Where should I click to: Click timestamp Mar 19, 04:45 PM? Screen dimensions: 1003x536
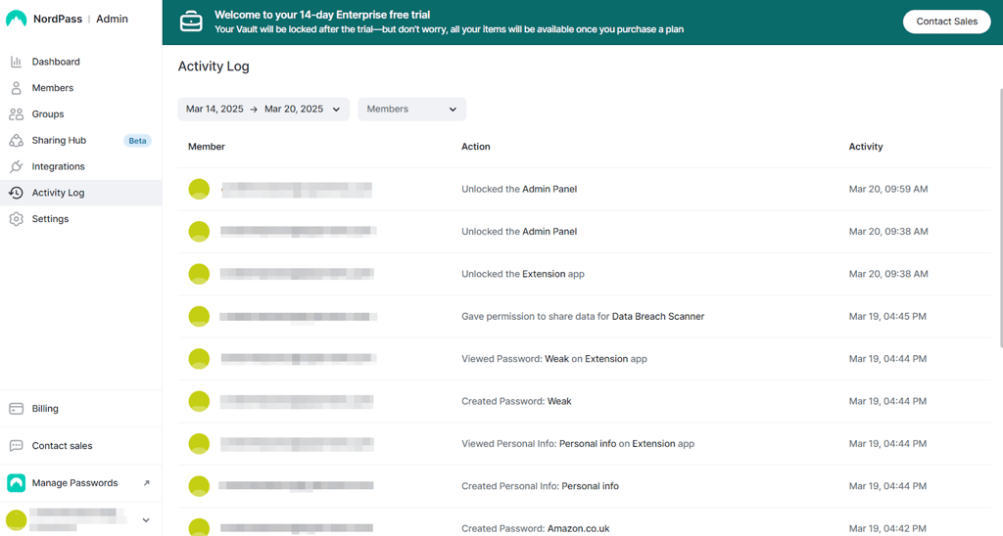tap(887, 316)
